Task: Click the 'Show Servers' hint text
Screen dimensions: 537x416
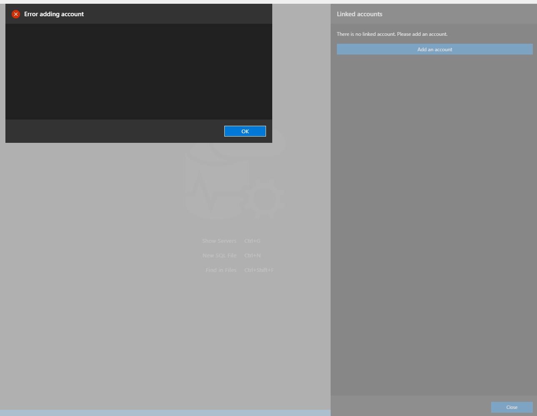Action: [219, 241]
